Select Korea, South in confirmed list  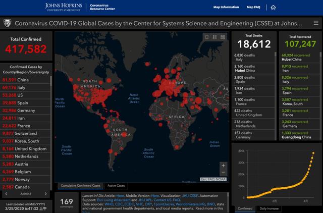point(25,141)
